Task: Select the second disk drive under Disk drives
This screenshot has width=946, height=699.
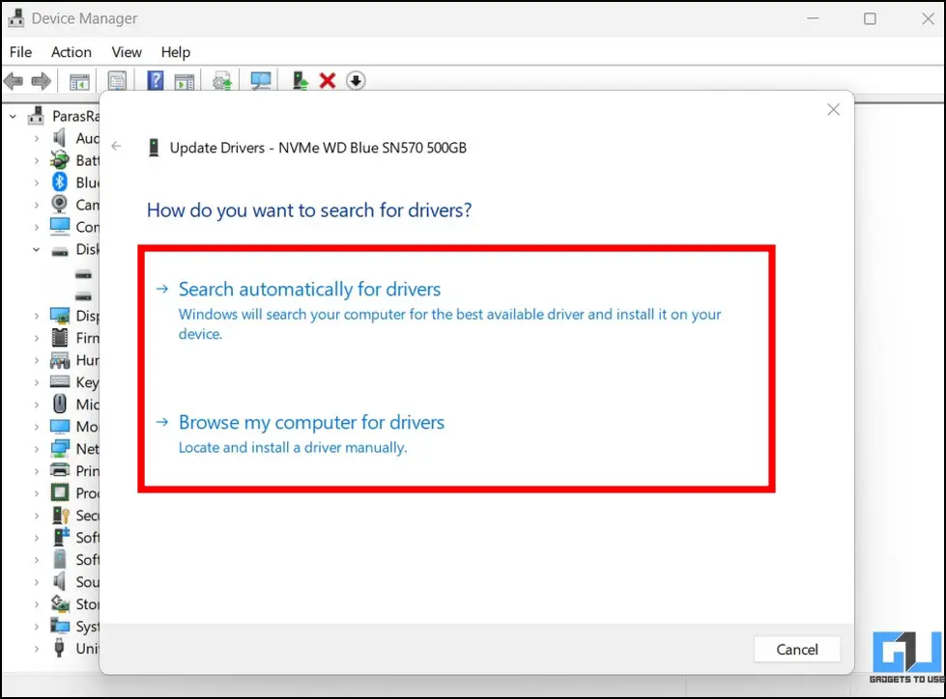Action: click(x=83, y=295)
